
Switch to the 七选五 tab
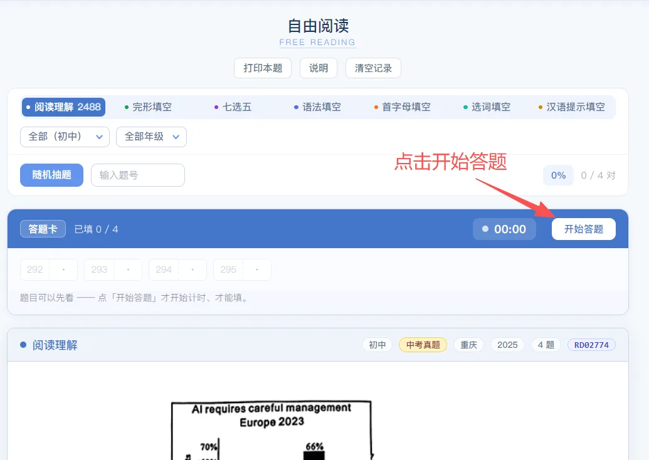[x=233, y=107]
